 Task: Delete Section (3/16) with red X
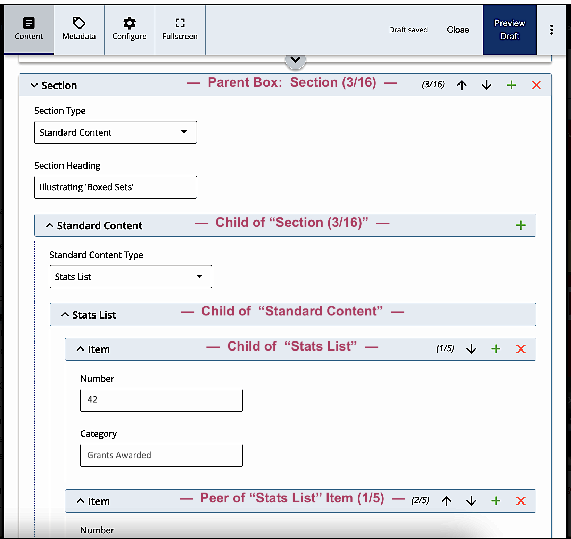tap(536, 85)
